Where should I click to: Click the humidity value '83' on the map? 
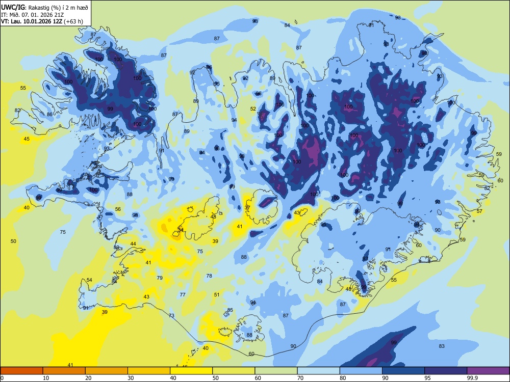[442, 346]
